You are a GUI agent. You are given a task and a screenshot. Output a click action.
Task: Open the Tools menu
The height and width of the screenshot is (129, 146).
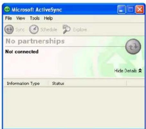(x=35, y=18)
